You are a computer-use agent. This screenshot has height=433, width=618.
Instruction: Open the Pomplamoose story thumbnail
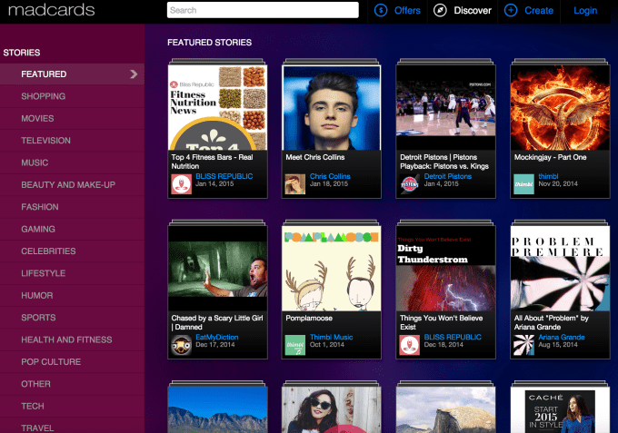331,268
